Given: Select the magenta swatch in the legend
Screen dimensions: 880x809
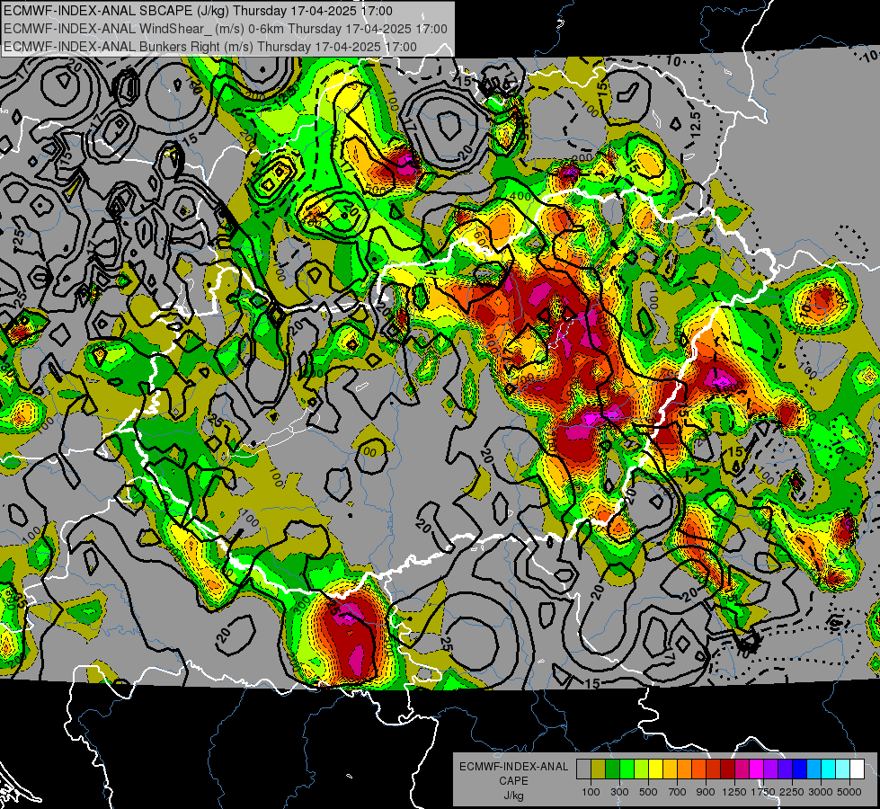Looking at the screenshot, I should pyautogui.click(x=757, y=769).
